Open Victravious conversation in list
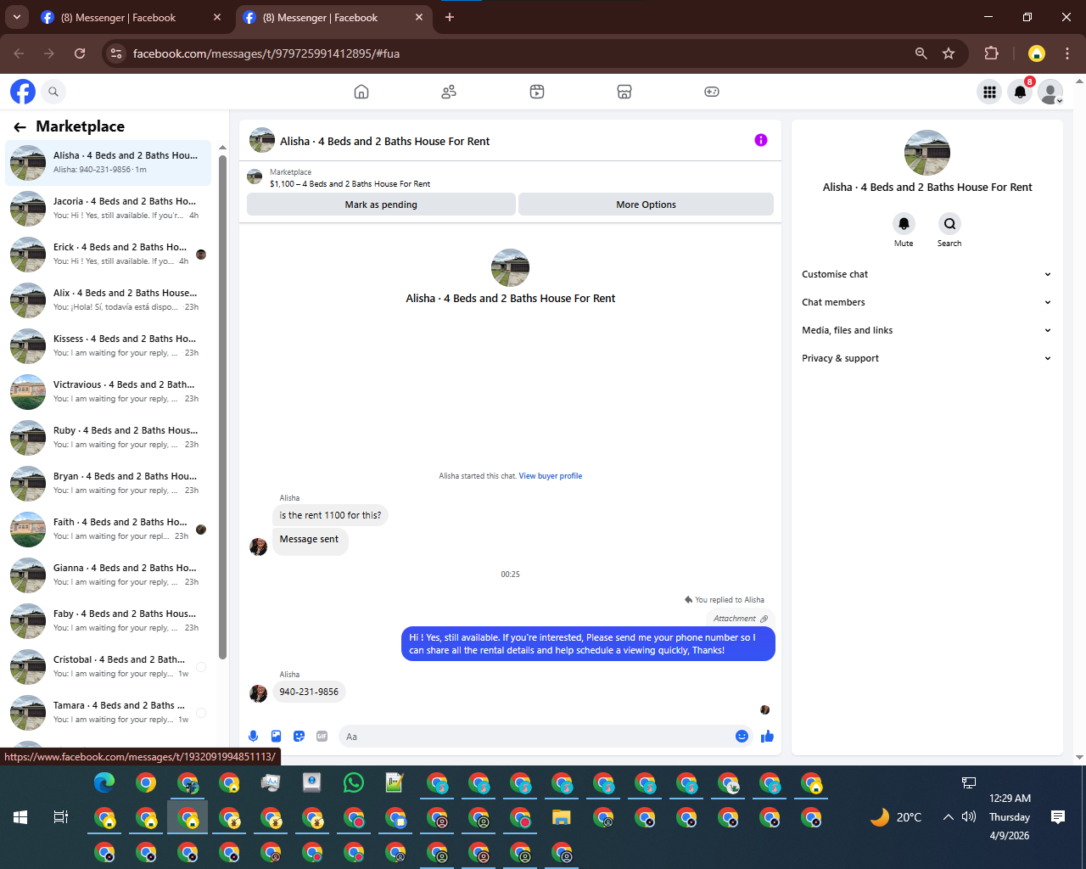The width and height of the screenshot is (1086, 869). pos(109,391)
